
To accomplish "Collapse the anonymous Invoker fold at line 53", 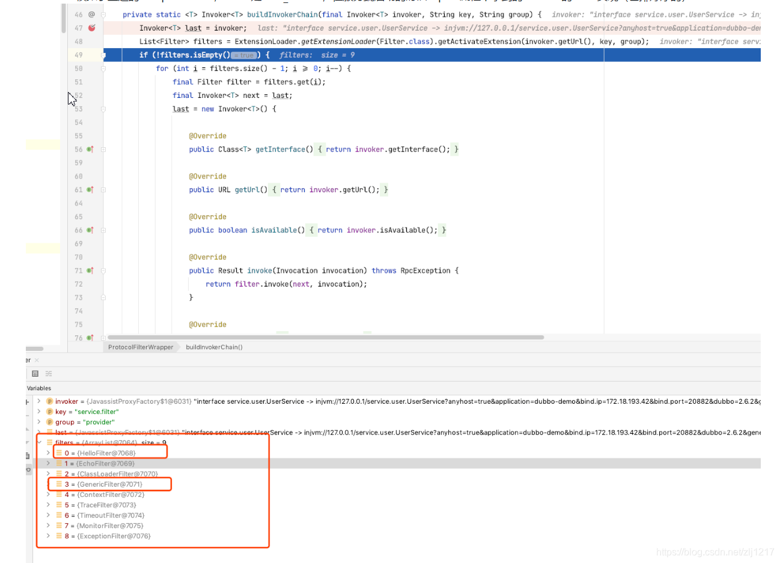I will pos(103,109).
